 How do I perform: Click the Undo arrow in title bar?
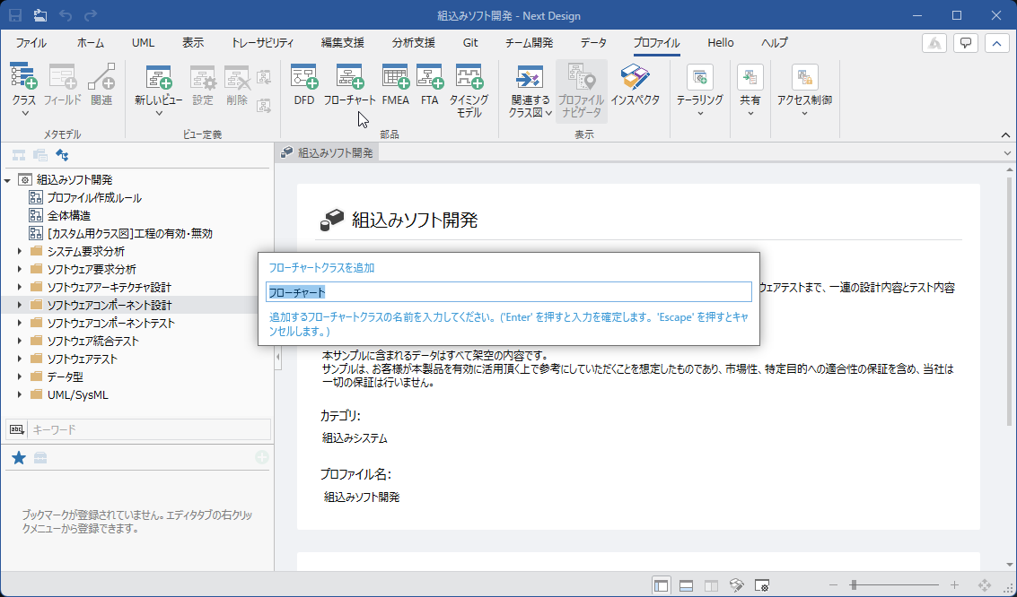(66, 15)
